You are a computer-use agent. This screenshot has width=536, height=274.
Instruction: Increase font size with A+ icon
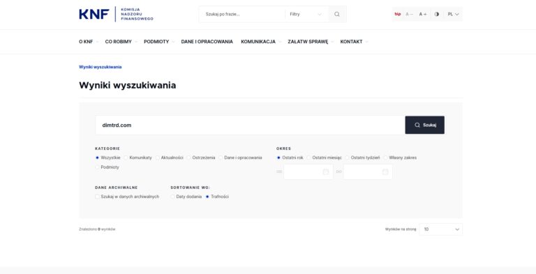423,15
